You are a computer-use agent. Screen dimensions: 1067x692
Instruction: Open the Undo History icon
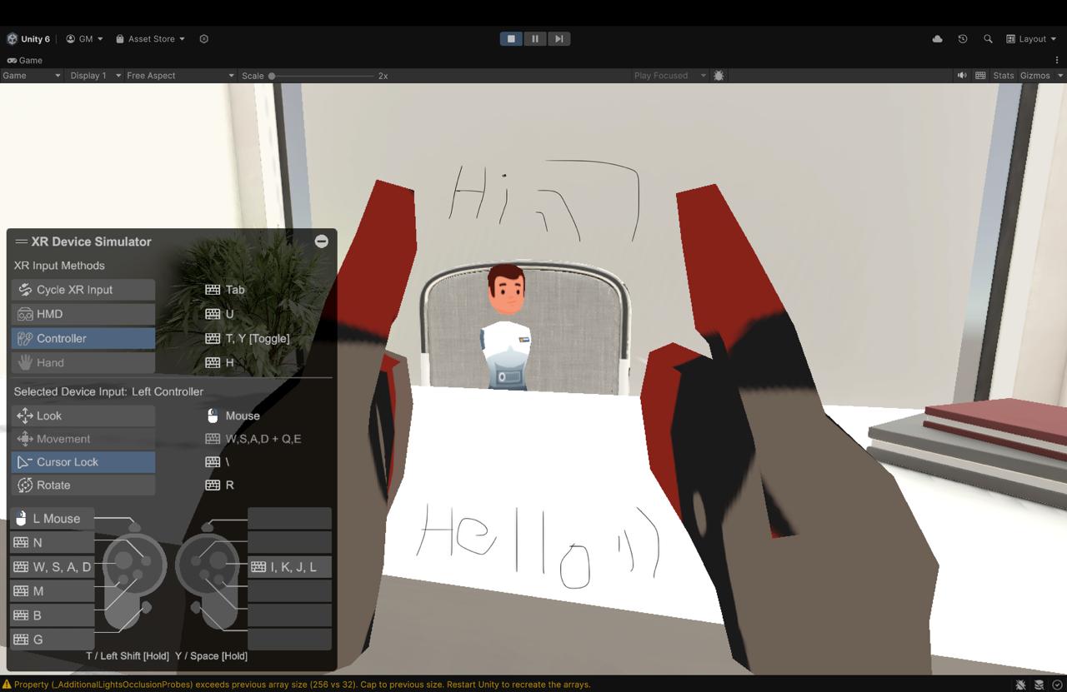click(963, 39)
